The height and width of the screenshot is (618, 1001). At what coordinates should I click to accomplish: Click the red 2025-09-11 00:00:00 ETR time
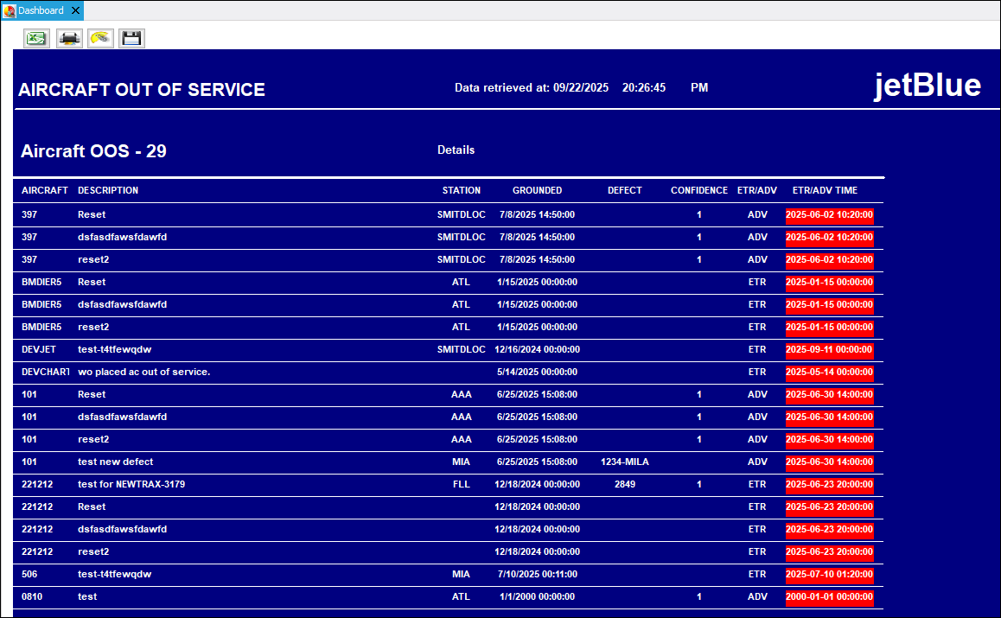point(829,350)
